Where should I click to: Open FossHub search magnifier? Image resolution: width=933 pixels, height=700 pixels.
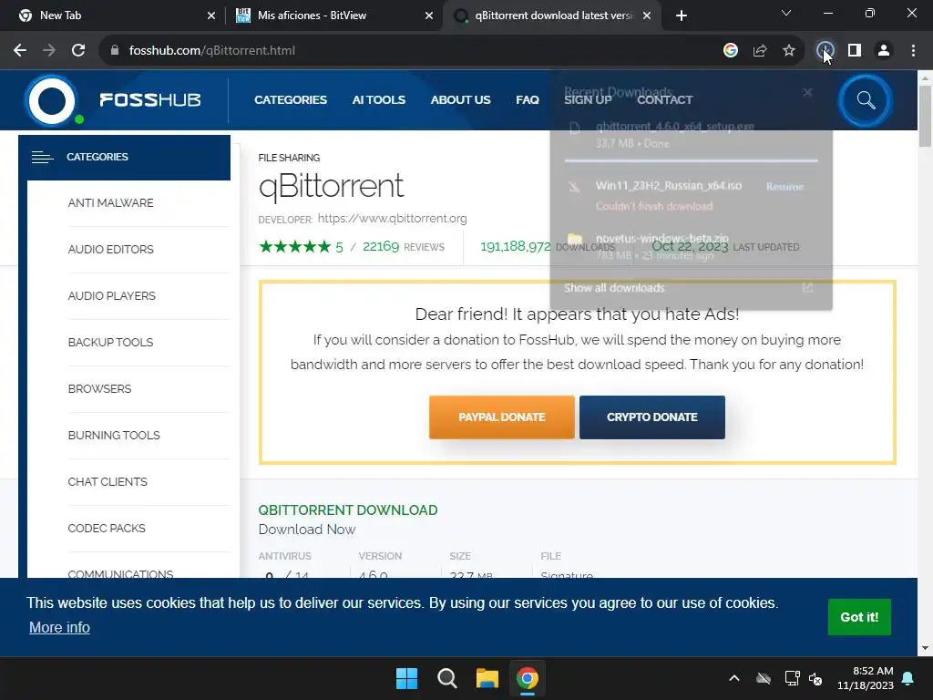tap(866, 100)
